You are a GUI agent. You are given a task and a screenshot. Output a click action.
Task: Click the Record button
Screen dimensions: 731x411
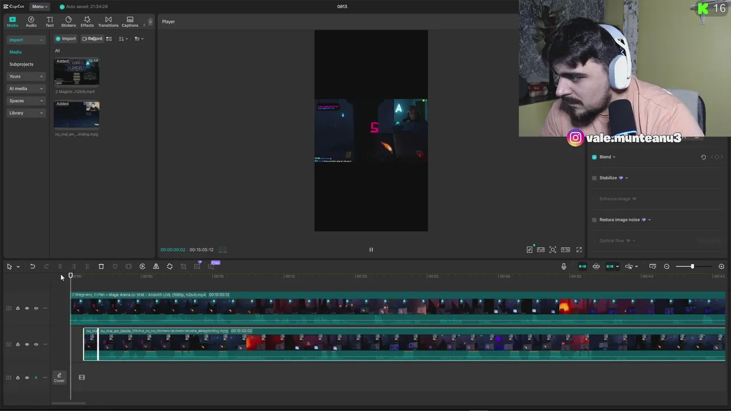(x=92, y=39)
